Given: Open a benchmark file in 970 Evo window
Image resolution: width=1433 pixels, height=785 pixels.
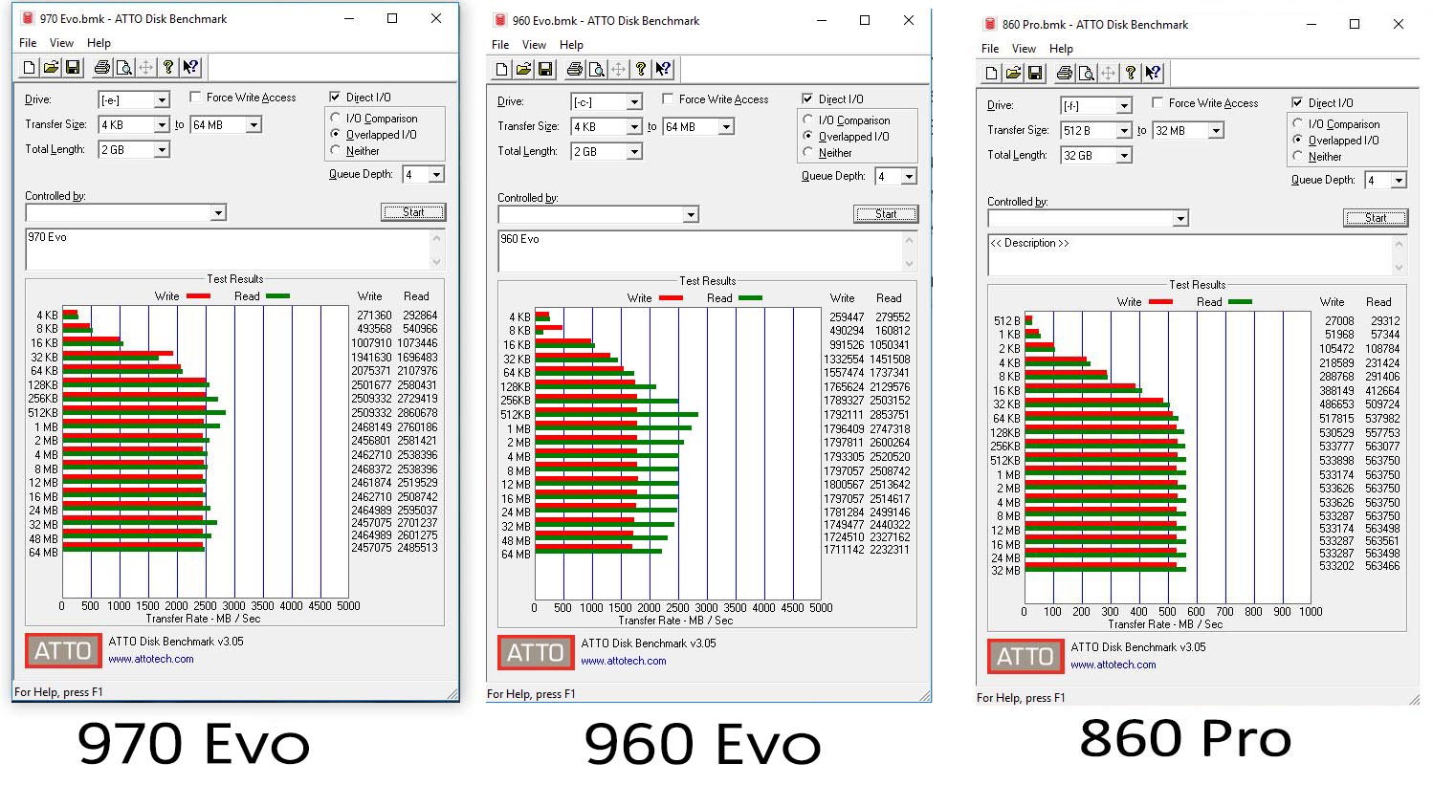Looking at the screenshot, I should coord(51,67).
